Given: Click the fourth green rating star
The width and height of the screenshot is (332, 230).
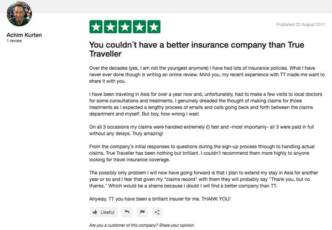Looking at the screenshot, I should (139, 26).
